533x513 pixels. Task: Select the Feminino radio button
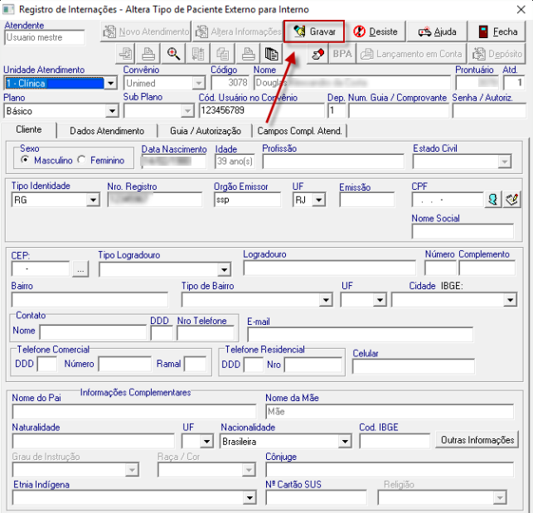(x=81, y=159)
